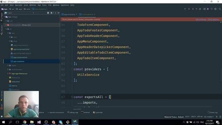Screen dimensions: 222x125
Task: Collapse the src folder in tree
Action: pos(6,29)
